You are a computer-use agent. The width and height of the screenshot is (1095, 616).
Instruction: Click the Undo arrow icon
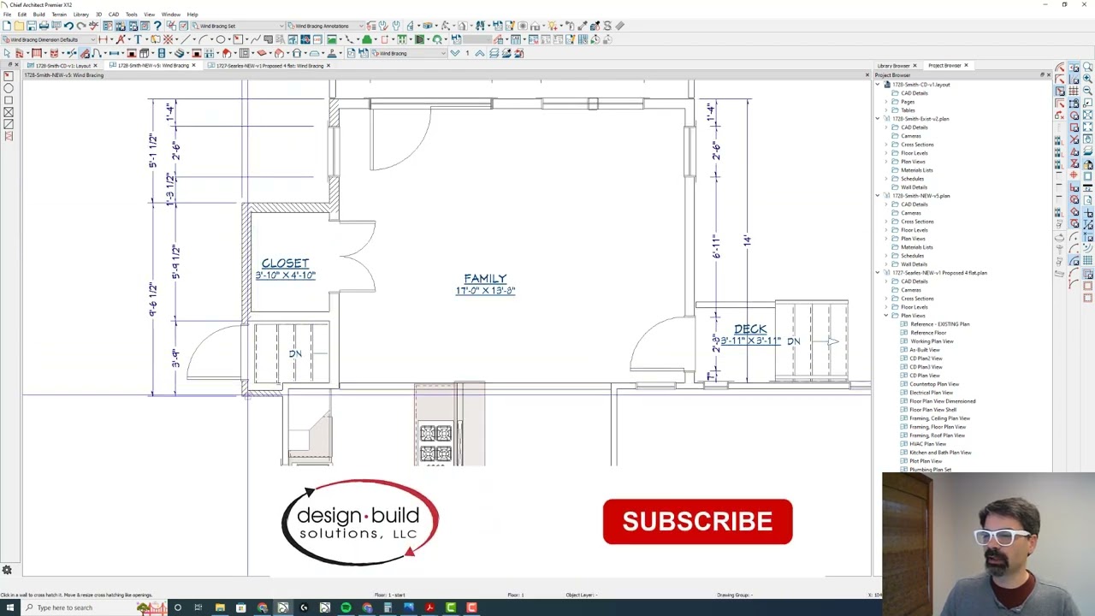(68, 26)
